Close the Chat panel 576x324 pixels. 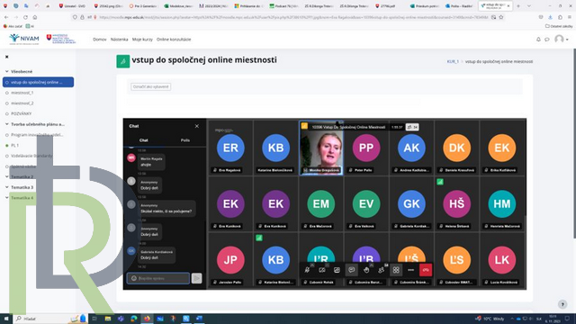pos(197,126)
